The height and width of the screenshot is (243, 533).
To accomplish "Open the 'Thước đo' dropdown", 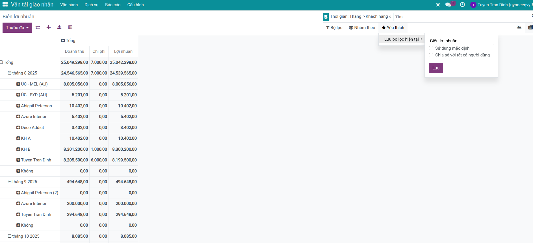I will pos(17,28).
